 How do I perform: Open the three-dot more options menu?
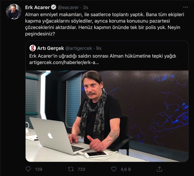click(x=186, y=7)
